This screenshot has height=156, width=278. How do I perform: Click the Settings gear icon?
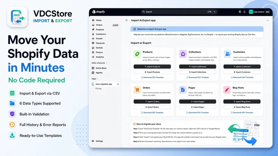coord(93,141)
